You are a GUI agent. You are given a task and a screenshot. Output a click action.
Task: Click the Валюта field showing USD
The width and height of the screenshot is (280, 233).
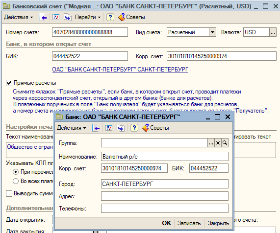256,32
